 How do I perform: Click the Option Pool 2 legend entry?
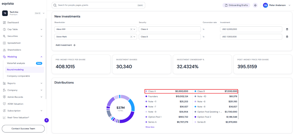coord(216,117)
